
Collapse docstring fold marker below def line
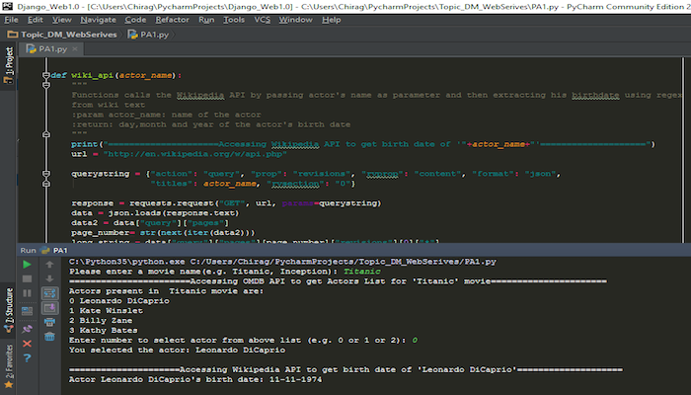pyautogui.click(x=45, y=85)
